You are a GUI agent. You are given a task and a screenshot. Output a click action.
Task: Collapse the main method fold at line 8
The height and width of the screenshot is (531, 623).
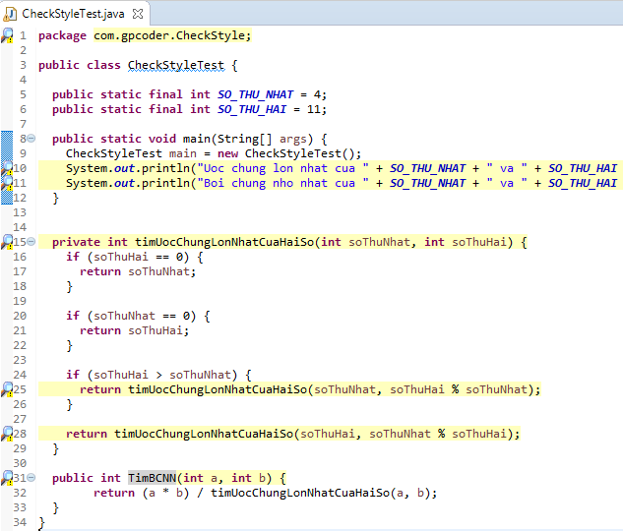[31, 139]
